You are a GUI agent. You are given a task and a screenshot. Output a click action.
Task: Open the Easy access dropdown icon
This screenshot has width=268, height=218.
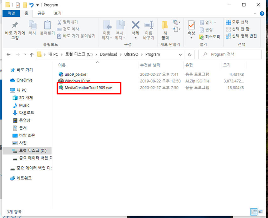[x=176, y=29]
